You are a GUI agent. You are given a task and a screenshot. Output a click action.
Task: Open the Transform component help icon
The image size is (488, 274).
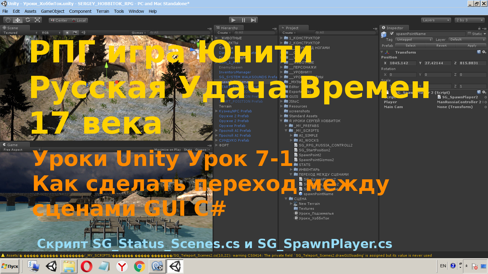click(x=479, y=52)
